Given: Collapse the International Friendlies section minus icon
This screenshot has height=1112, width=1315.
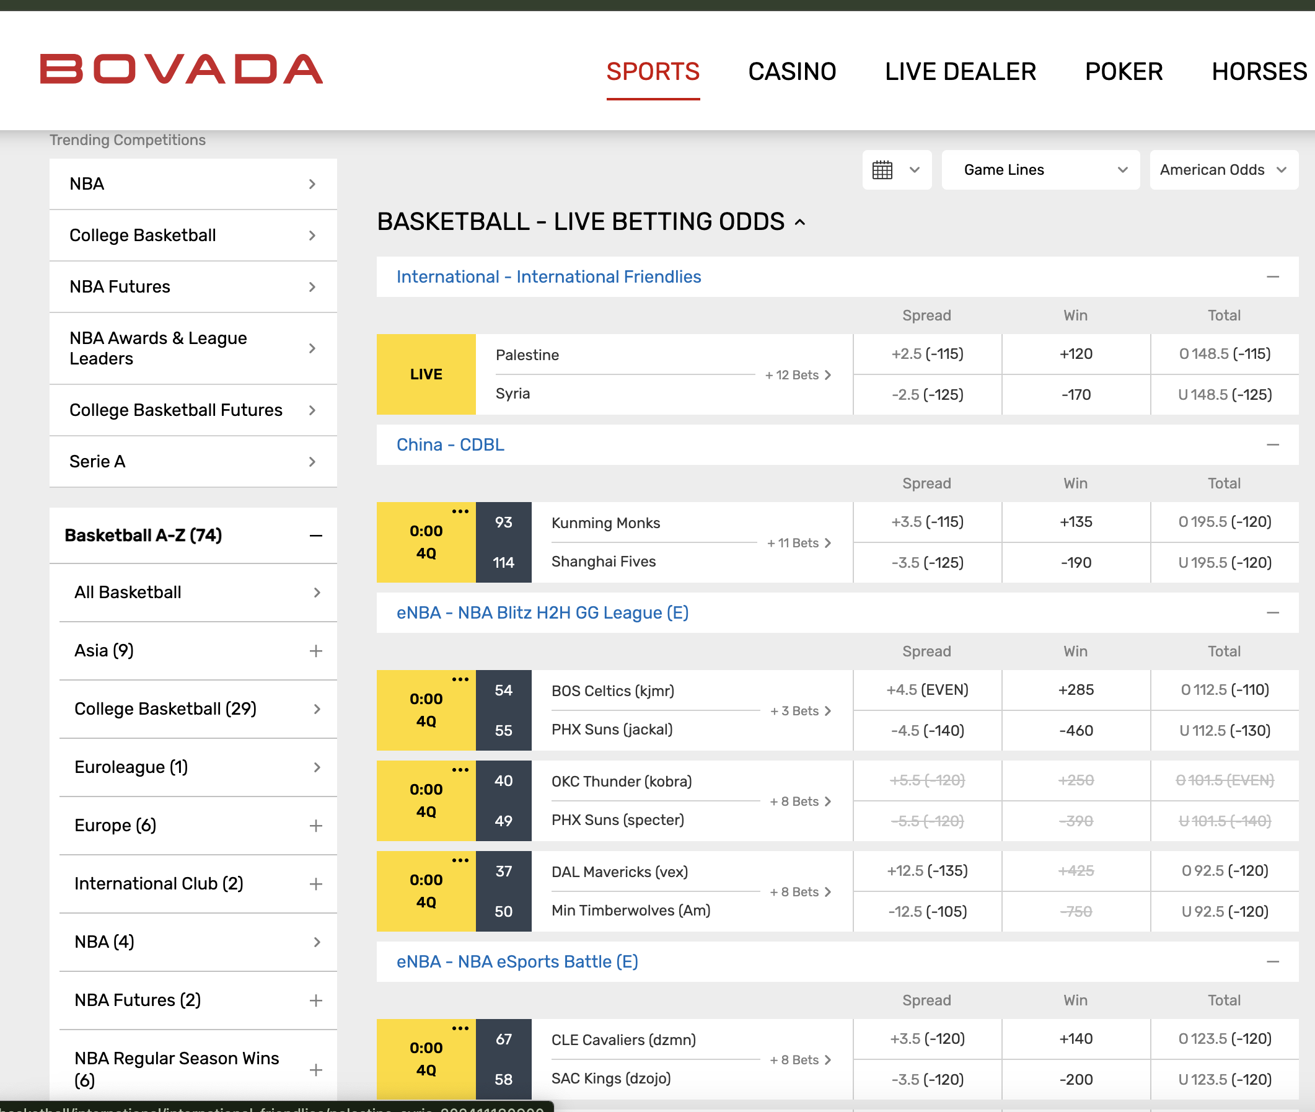Looking at the screenshot, I should 1272,276.
